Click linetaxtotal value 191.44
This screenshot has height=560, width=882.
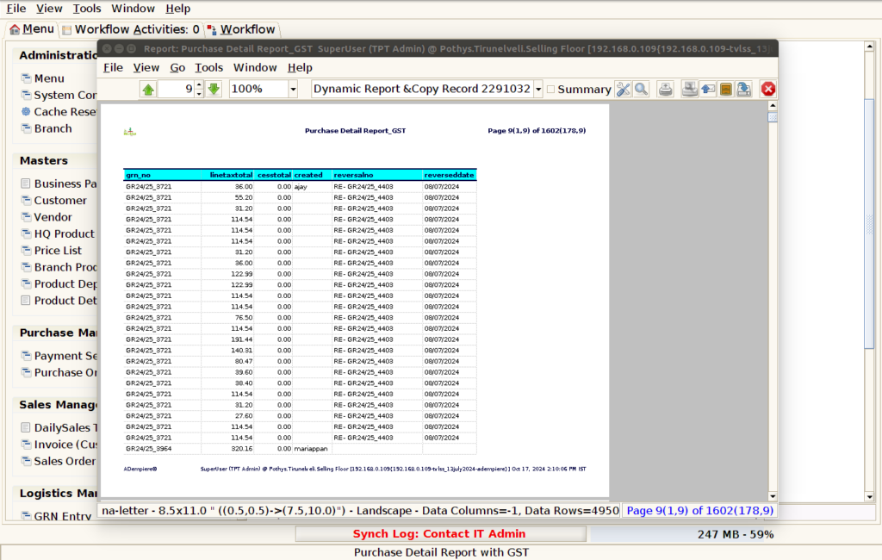coord(242,339)
